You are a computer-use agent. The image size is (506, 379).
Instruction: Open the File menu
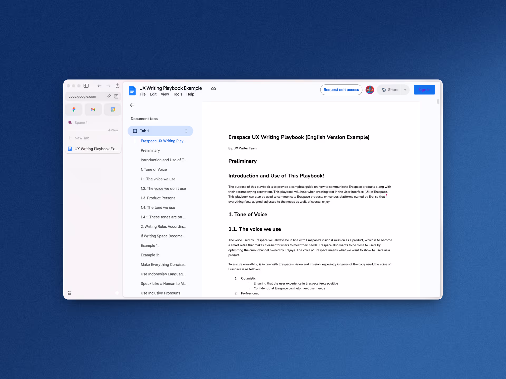(143, 94)
